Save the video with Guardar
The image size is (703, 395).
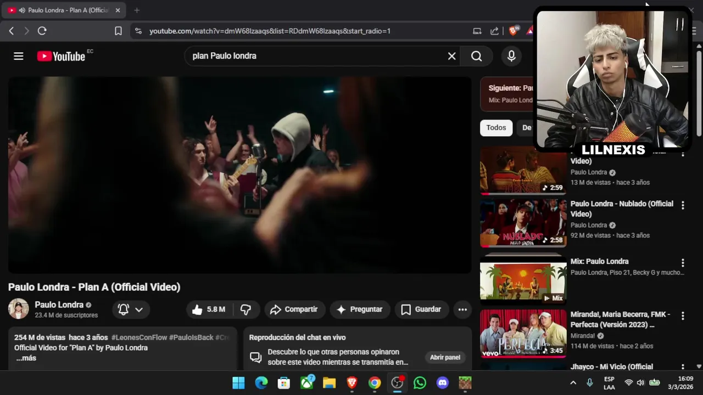click(421, 309)
